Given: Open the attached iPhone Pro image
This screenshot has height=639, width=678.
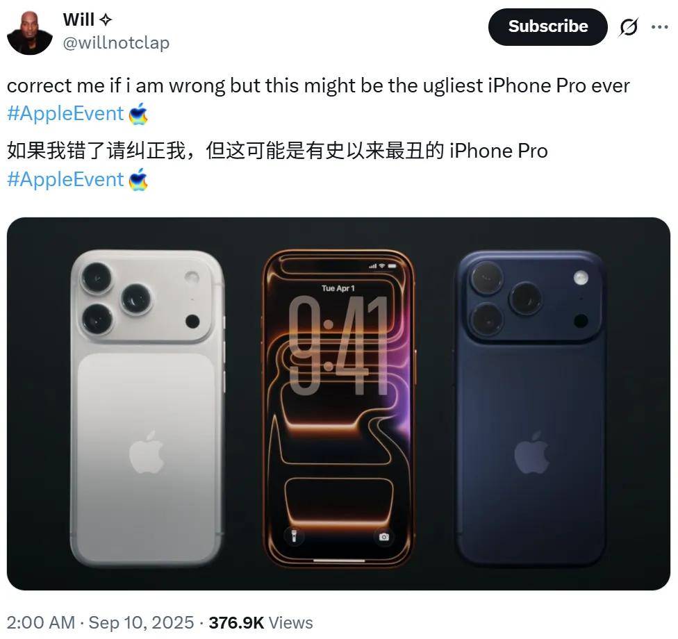Looking at the screenshot, I should [x=338, y=404].
